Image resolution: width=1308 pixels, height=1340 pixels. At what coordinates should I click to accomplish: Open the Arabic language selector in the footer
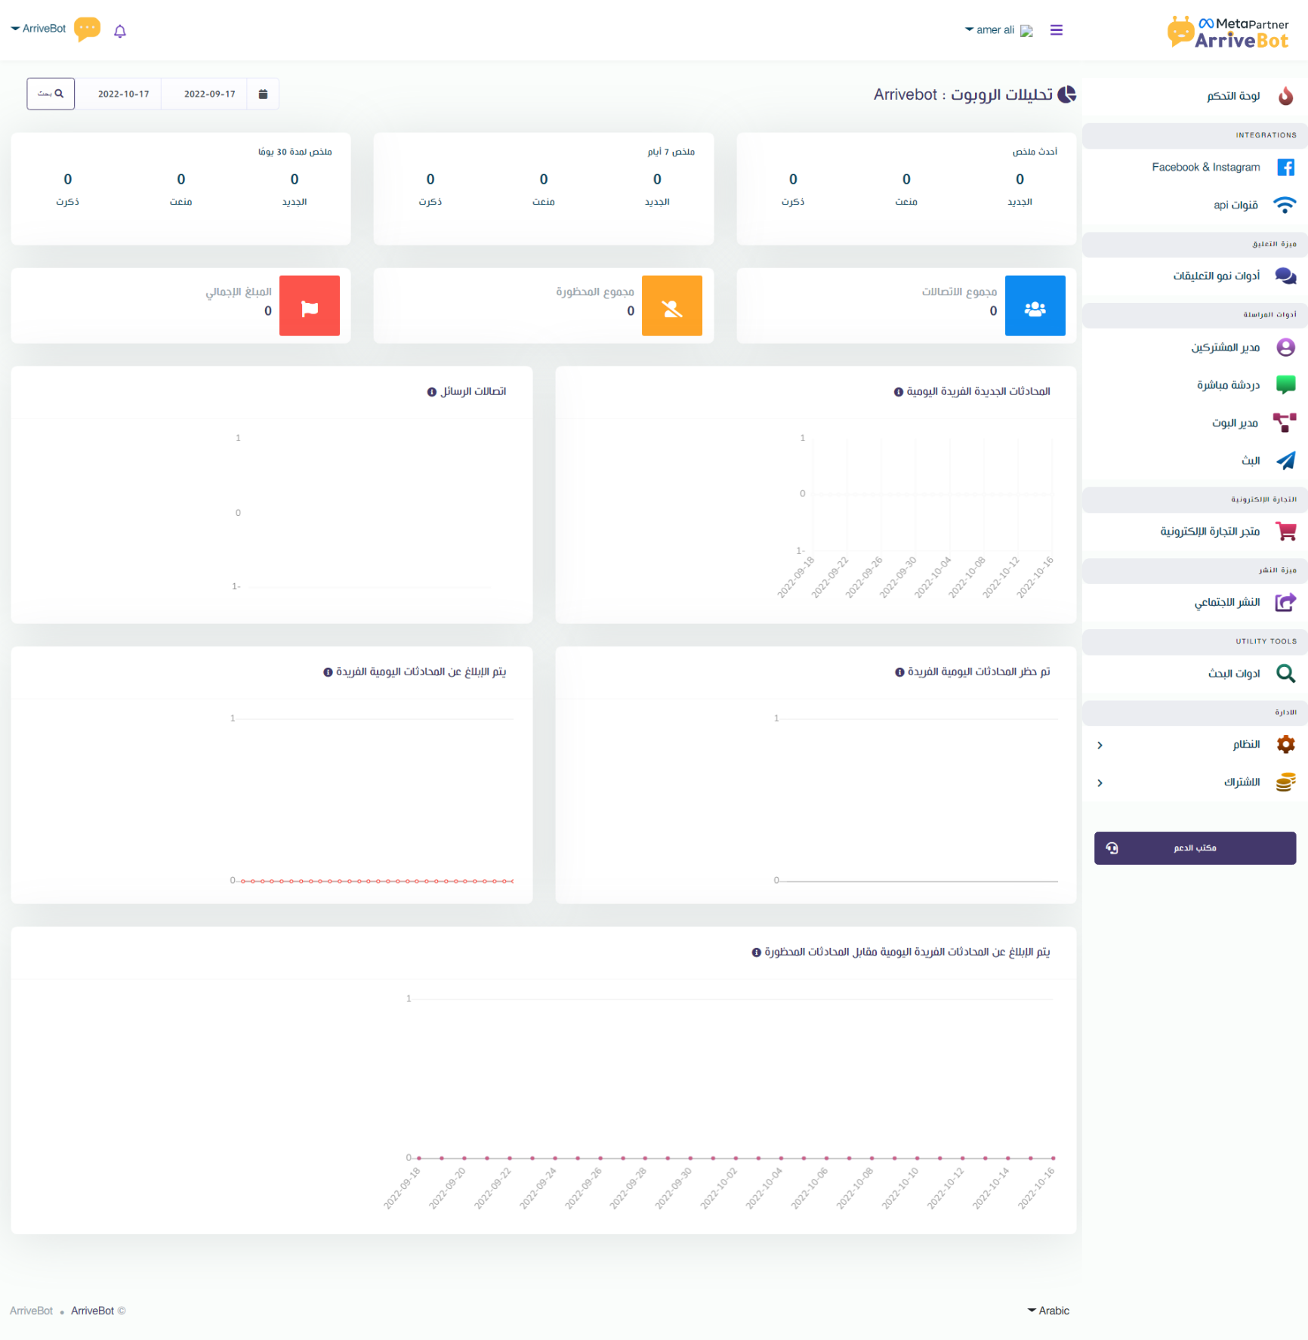click(1048, 1311)
